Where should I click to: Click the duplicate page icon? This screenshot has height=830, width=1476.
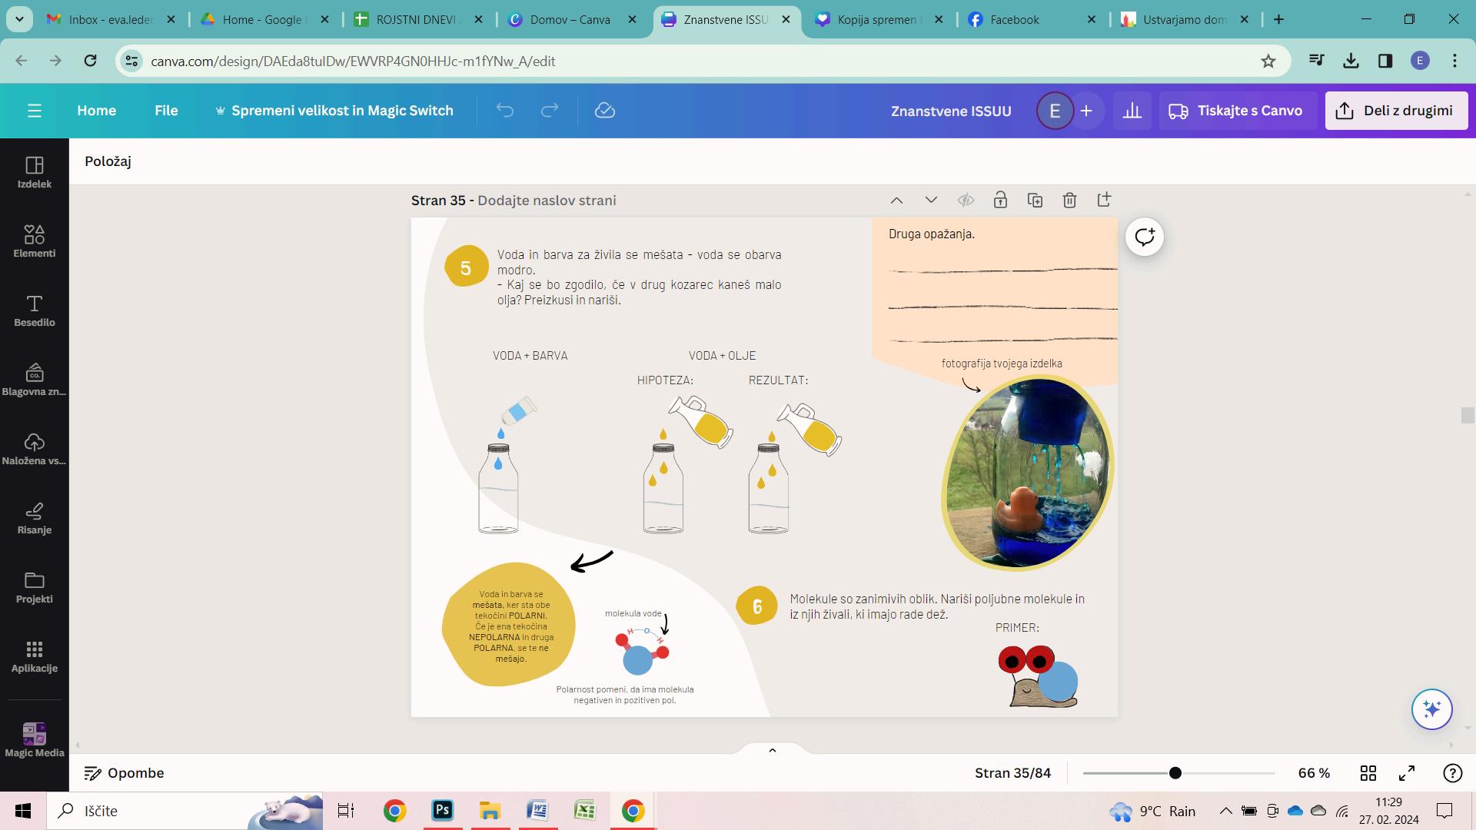click(1035, 201)
